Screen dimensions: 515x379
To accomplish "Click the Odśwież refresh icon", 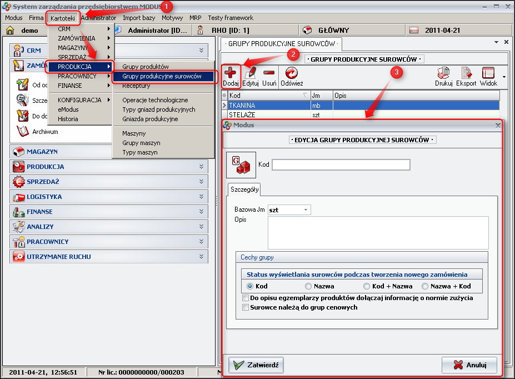I will point(291,73).
